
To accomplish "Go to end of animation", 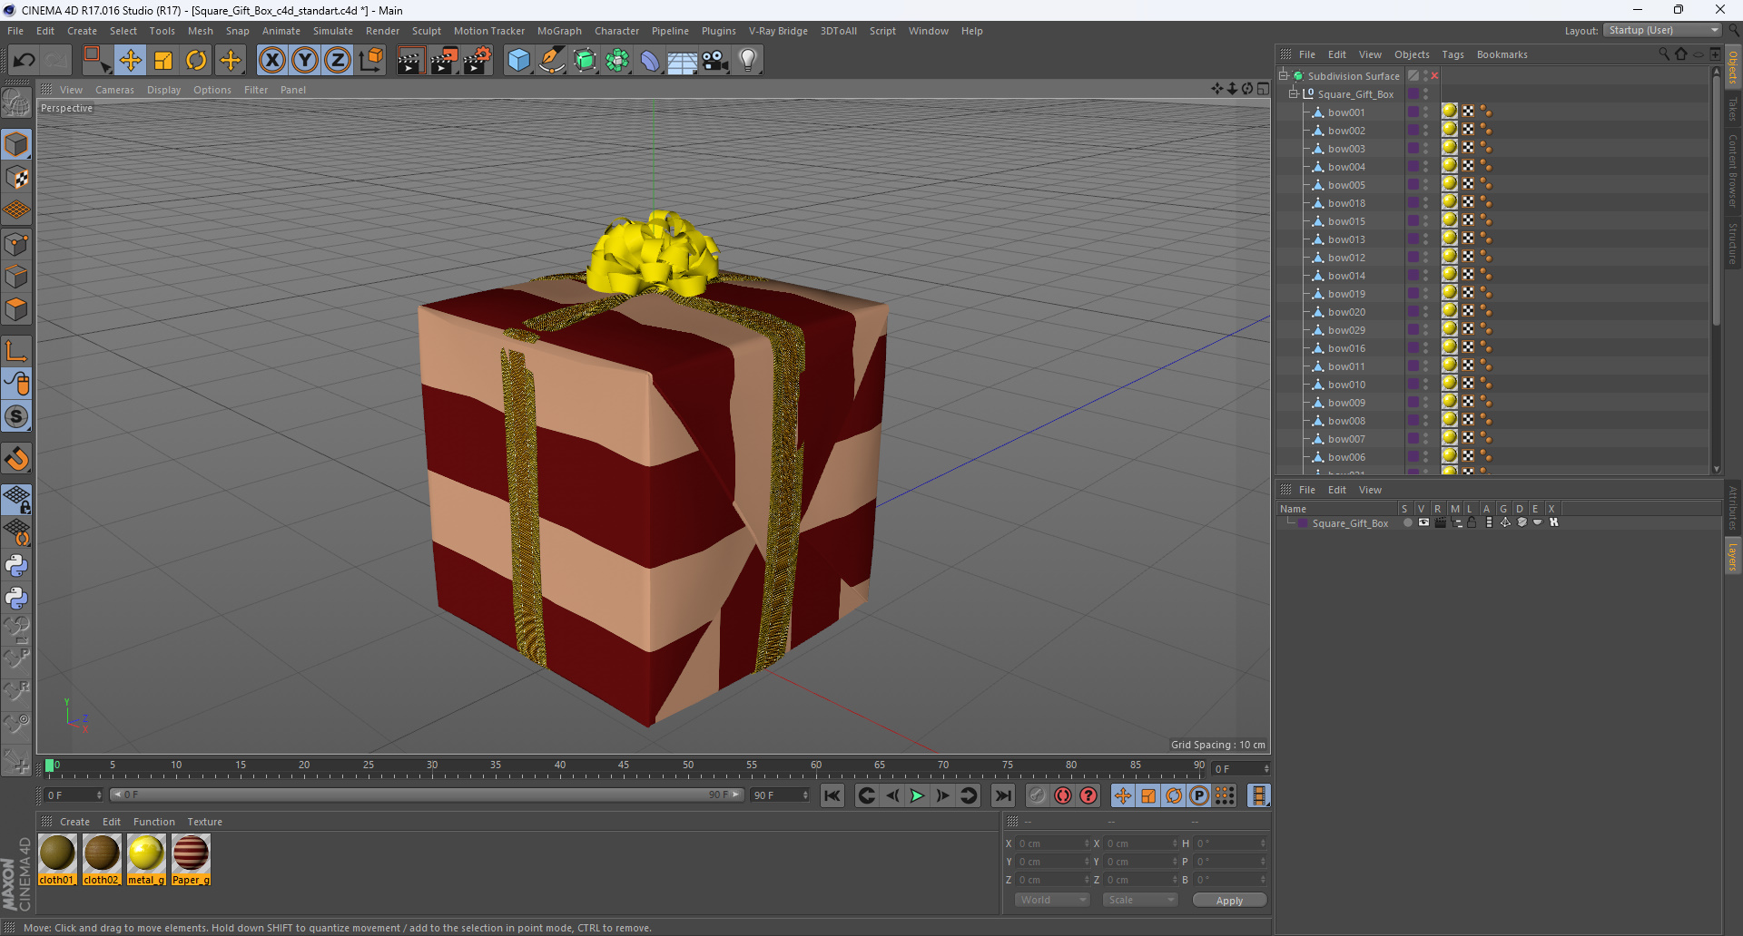I will tap(1002, 795).
